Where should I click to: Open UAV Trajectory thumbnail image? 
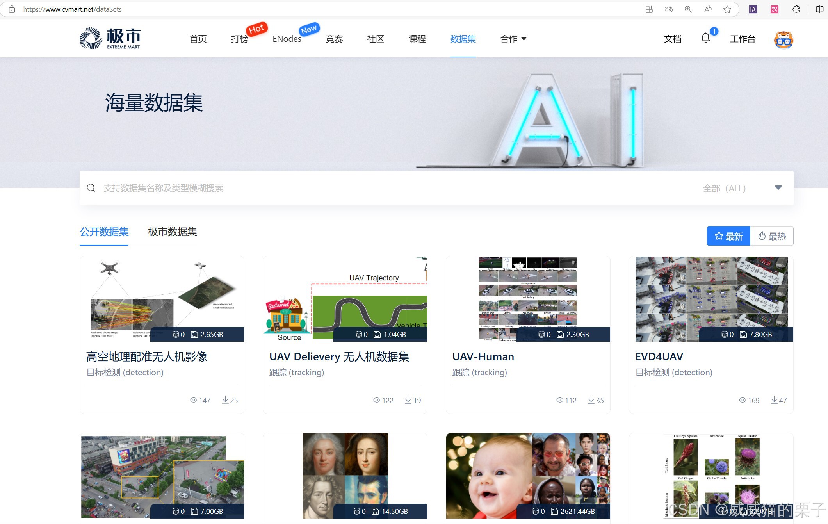(345, 299)
